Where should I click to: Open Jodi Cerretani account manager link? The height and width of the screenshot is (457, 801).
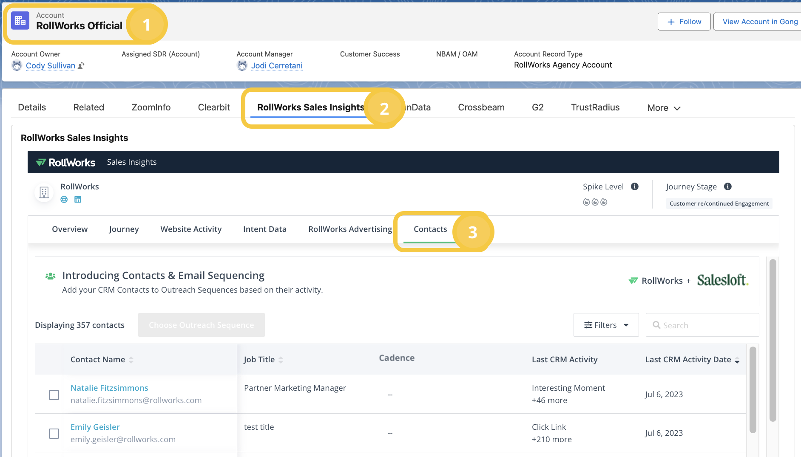tap(277, 66)
